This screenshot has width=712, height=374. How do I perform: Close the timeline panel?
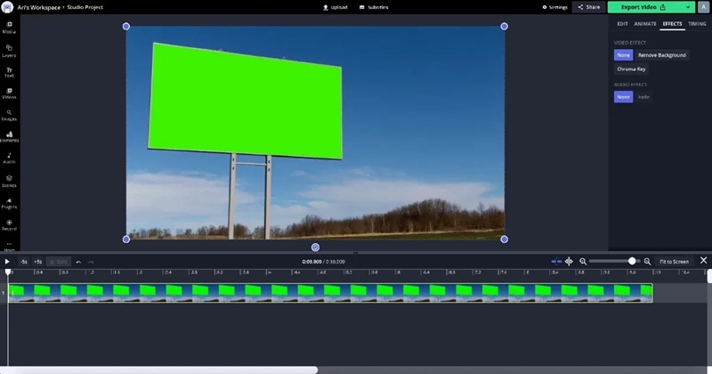click(703, 260)
